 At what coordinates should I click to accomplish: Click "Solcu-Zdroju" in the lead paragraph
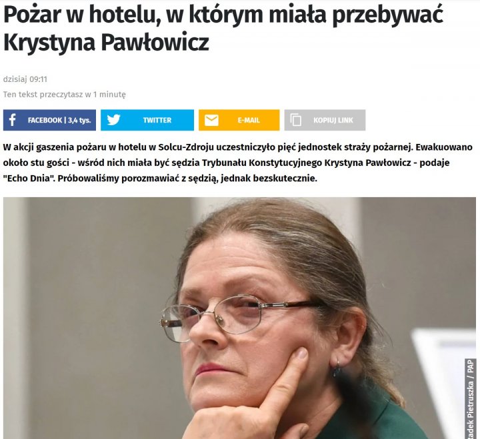(x=186, y=147)
